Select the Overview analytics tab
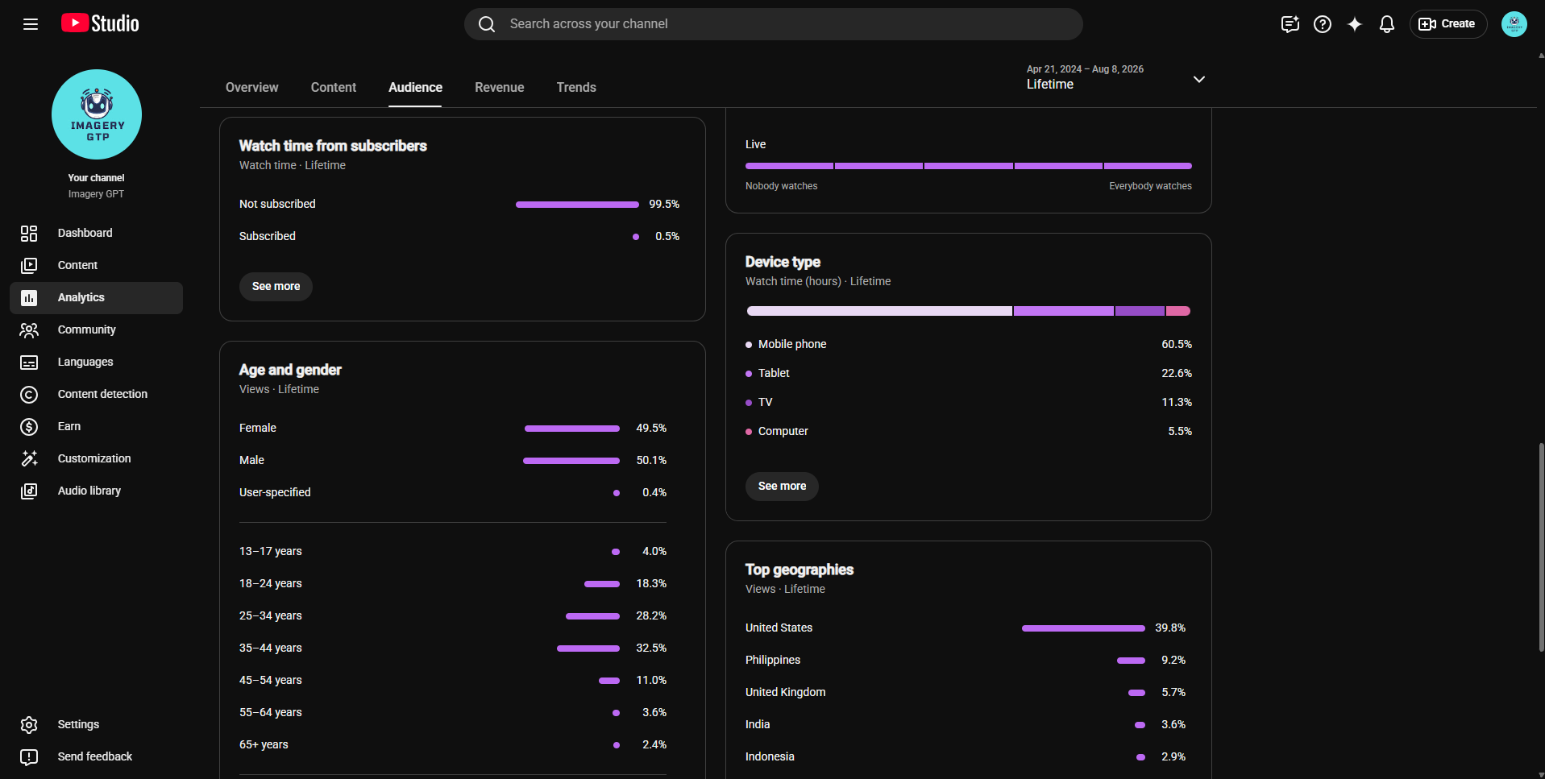The width and height of the screenshot is (1545, 779). (251, 87)
